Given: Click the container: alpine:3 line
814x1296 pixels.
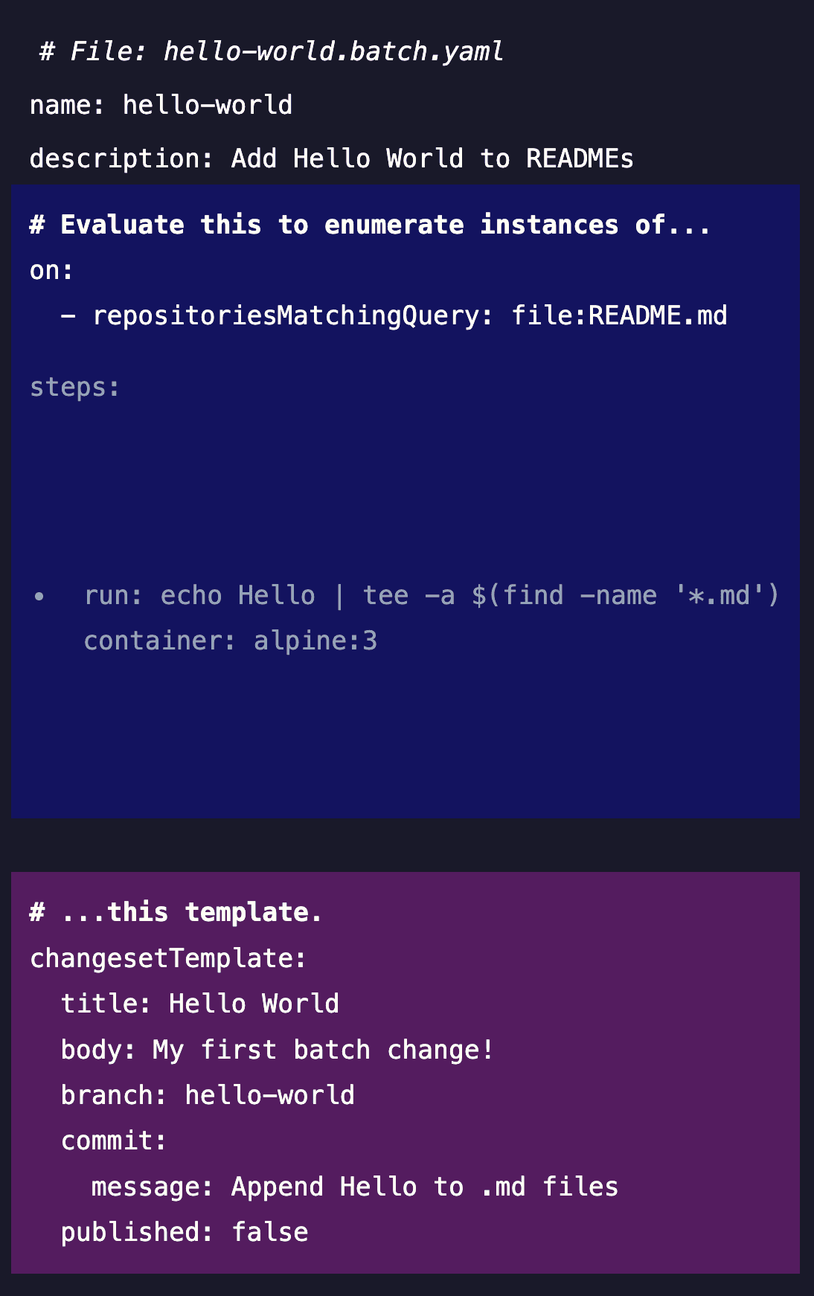Looking at the screenshot, I should pyautogui.click(x=231, y=641).
